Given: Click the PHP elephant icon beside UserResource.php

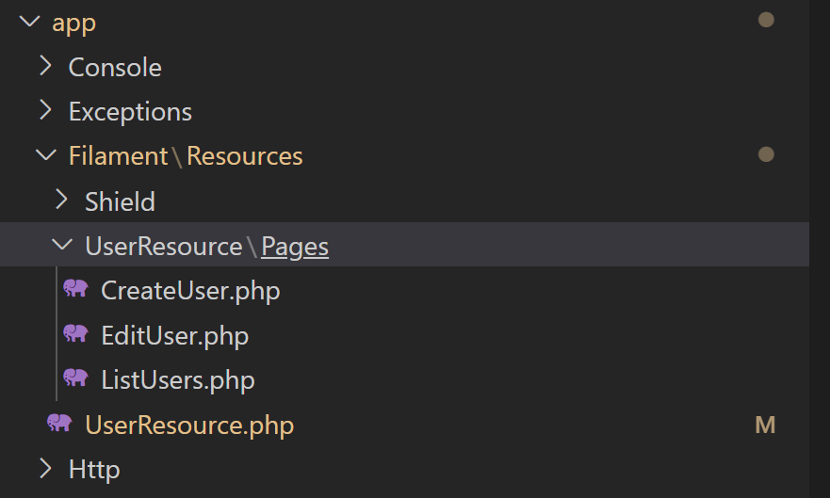Looking at the screenshot, I should click(x=59, y=423).
